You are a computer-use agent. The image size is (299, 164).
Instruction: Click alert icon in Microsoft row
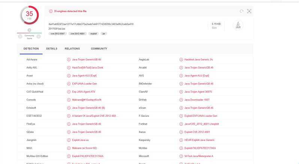[181, 156]
